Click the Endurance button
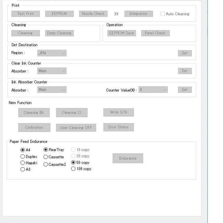The width and height of the screenshot is (223, 223). click(128, 158)
